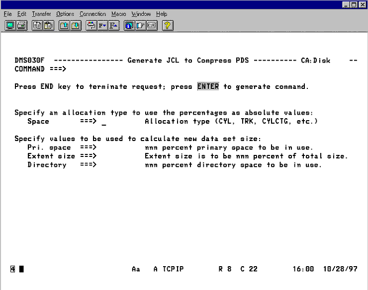368x290 pixels.
Task: Click the printer toolbar icon
Action: coord(21,25)
